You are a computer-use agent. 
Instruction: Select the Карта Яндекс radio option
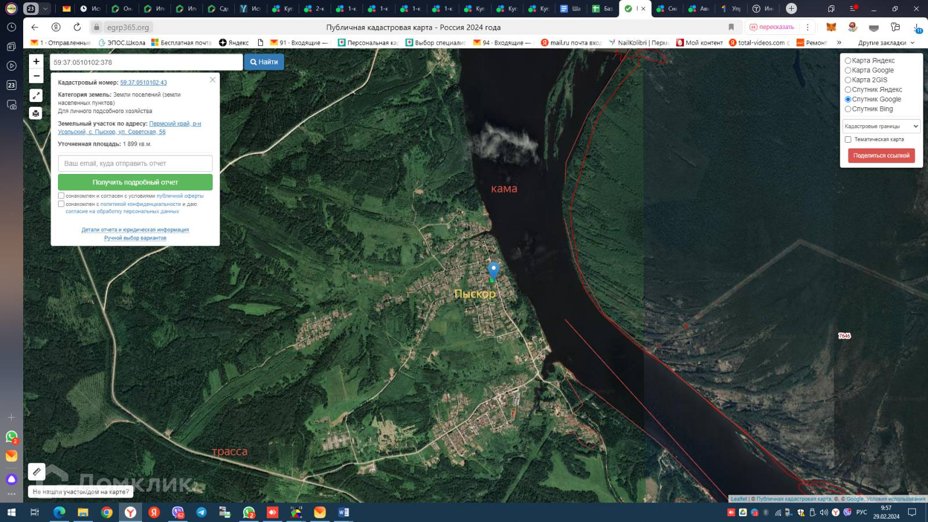[848, 60]
